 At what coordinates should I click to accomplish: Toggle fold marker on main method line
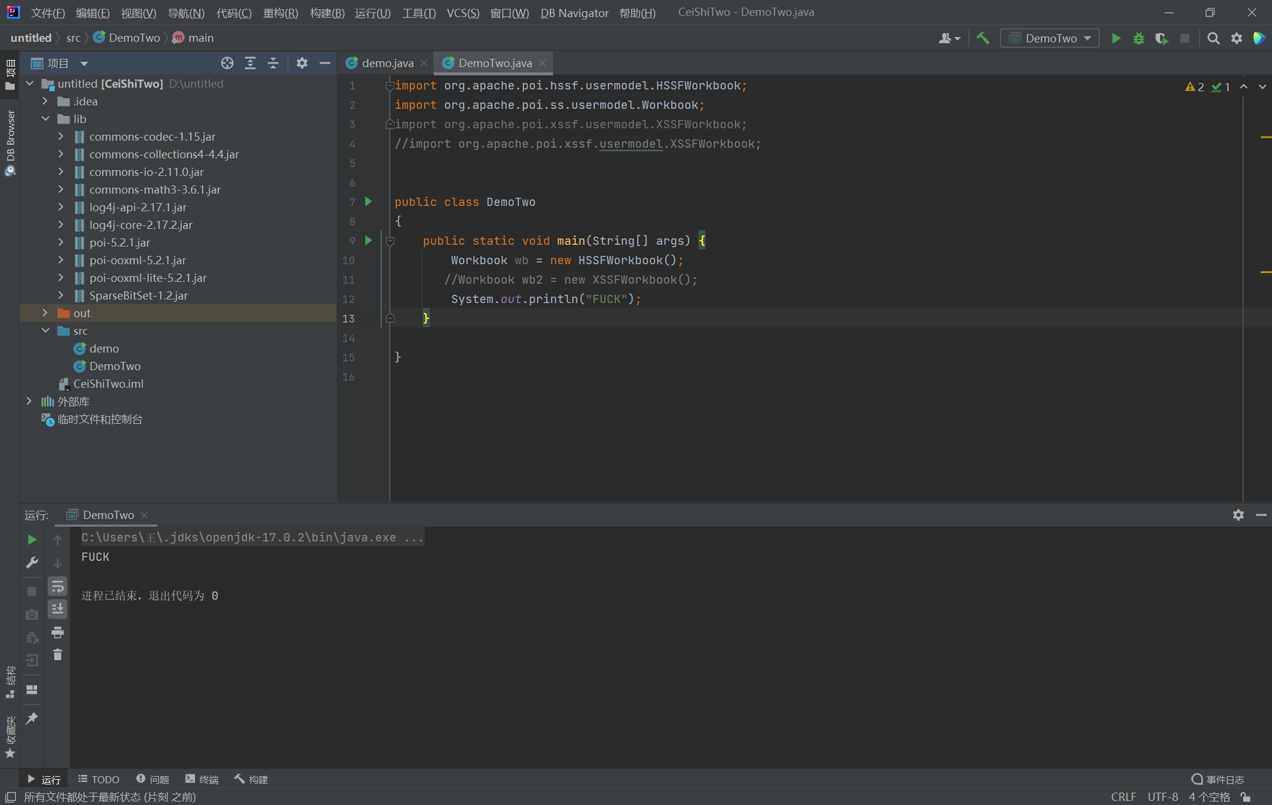390,241
